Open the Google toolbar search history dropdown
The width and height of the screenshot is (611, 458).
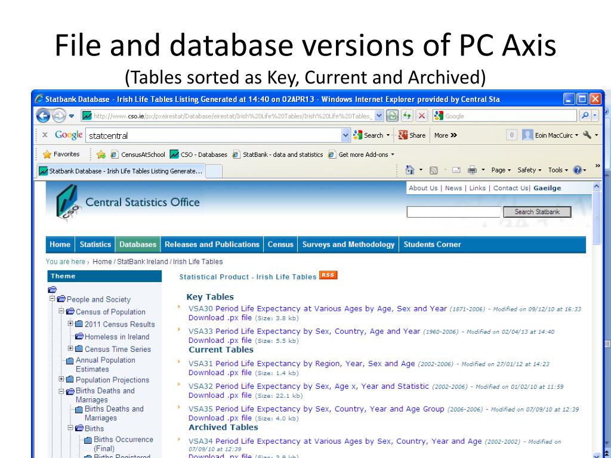(345, 135)
